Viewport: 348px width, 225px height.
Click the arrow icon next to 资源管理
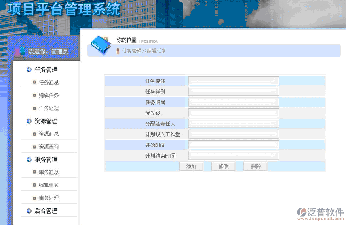click(x=29, y=121)
